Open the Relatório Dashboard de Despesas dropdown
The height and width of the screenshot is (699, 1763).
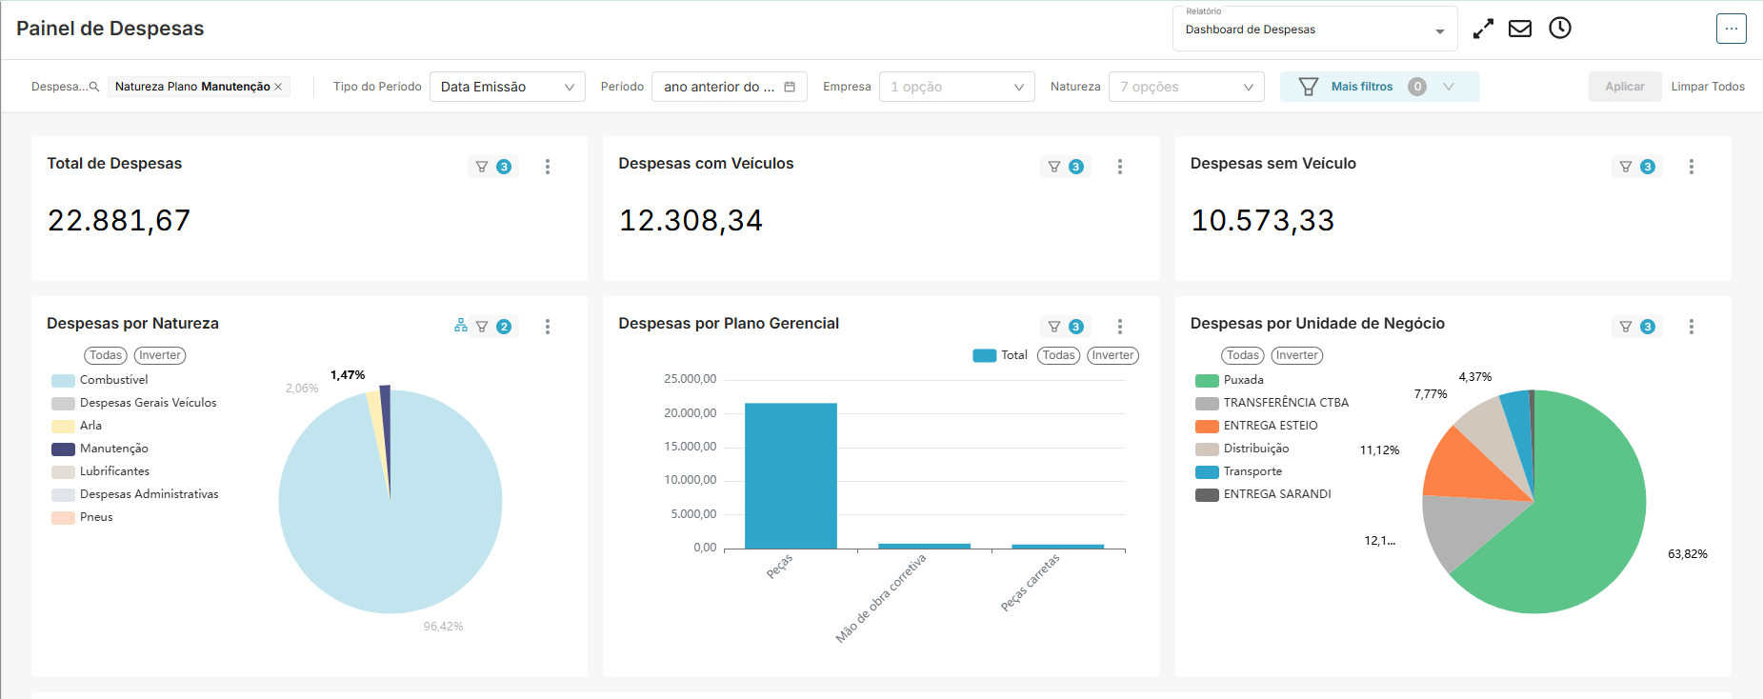click(1314, 29)
